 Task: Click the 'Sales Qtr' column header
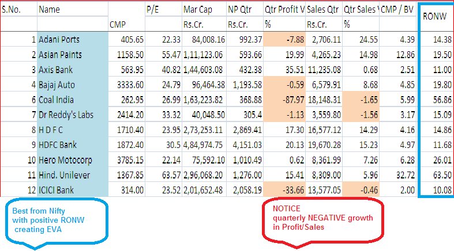324,9
